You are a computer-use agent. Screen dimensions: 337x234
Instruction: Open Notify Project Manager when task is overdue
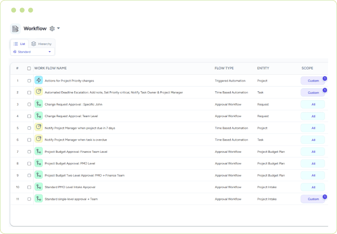click(x=76, y=140)
